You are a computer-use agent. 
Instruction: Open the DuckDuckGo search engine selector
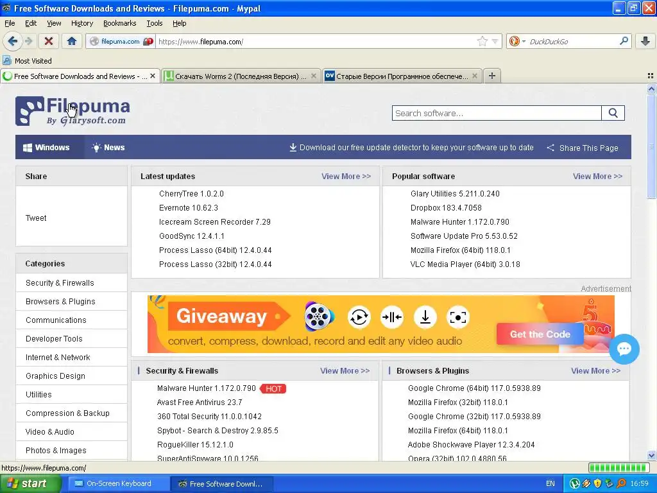click(x=516, y=42)
